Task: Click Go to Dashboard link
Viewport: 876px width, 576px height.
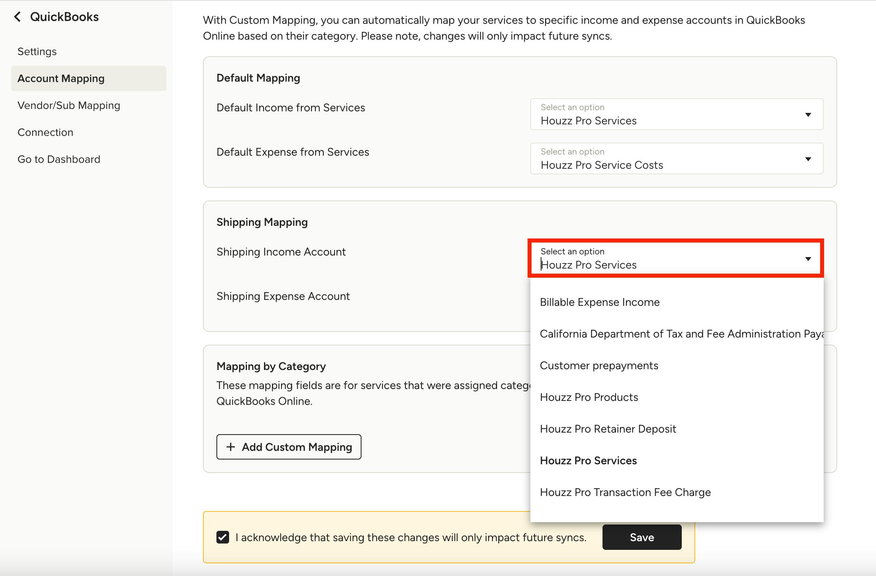Action: point(59,159)
